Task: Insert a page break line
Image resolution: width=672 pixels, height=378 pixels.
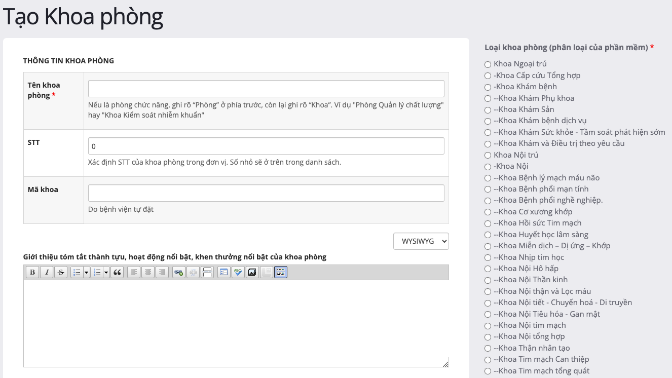Action: pyautogui.click(x=207, y=273)
